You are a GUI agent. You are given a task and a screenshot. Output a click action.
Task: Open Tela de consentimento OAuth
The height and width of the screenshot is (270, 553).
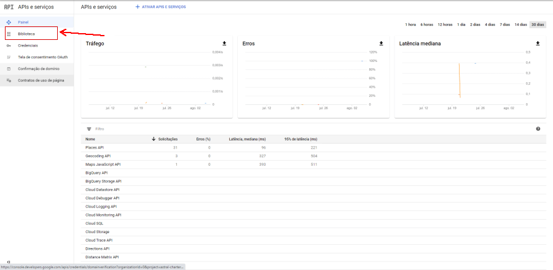[x=37, y=57]
